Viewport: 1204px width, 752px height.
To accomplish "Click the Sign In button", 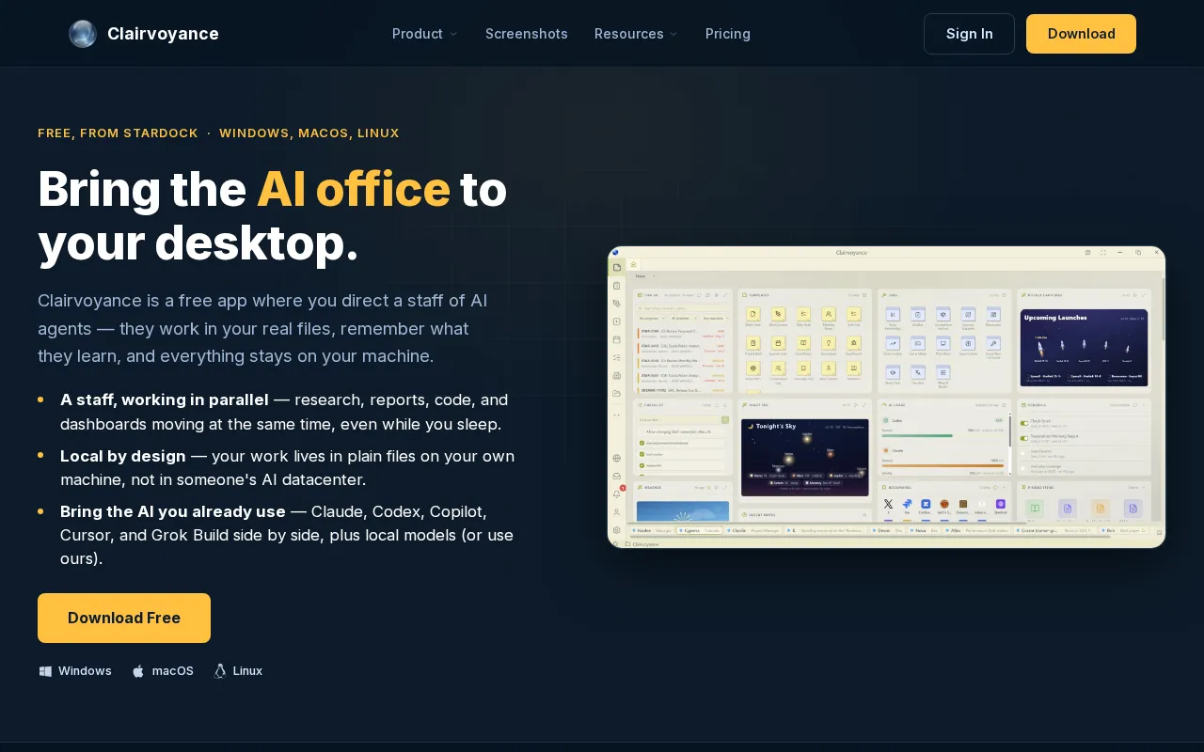I will pos(969,34).
